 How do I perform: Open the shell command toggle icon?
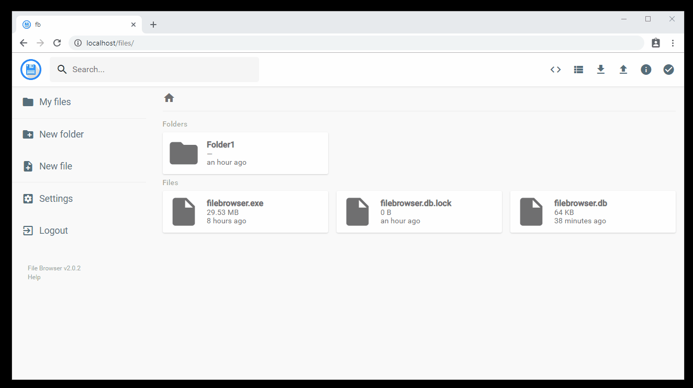pyautogui.click(x=556, y=70)
